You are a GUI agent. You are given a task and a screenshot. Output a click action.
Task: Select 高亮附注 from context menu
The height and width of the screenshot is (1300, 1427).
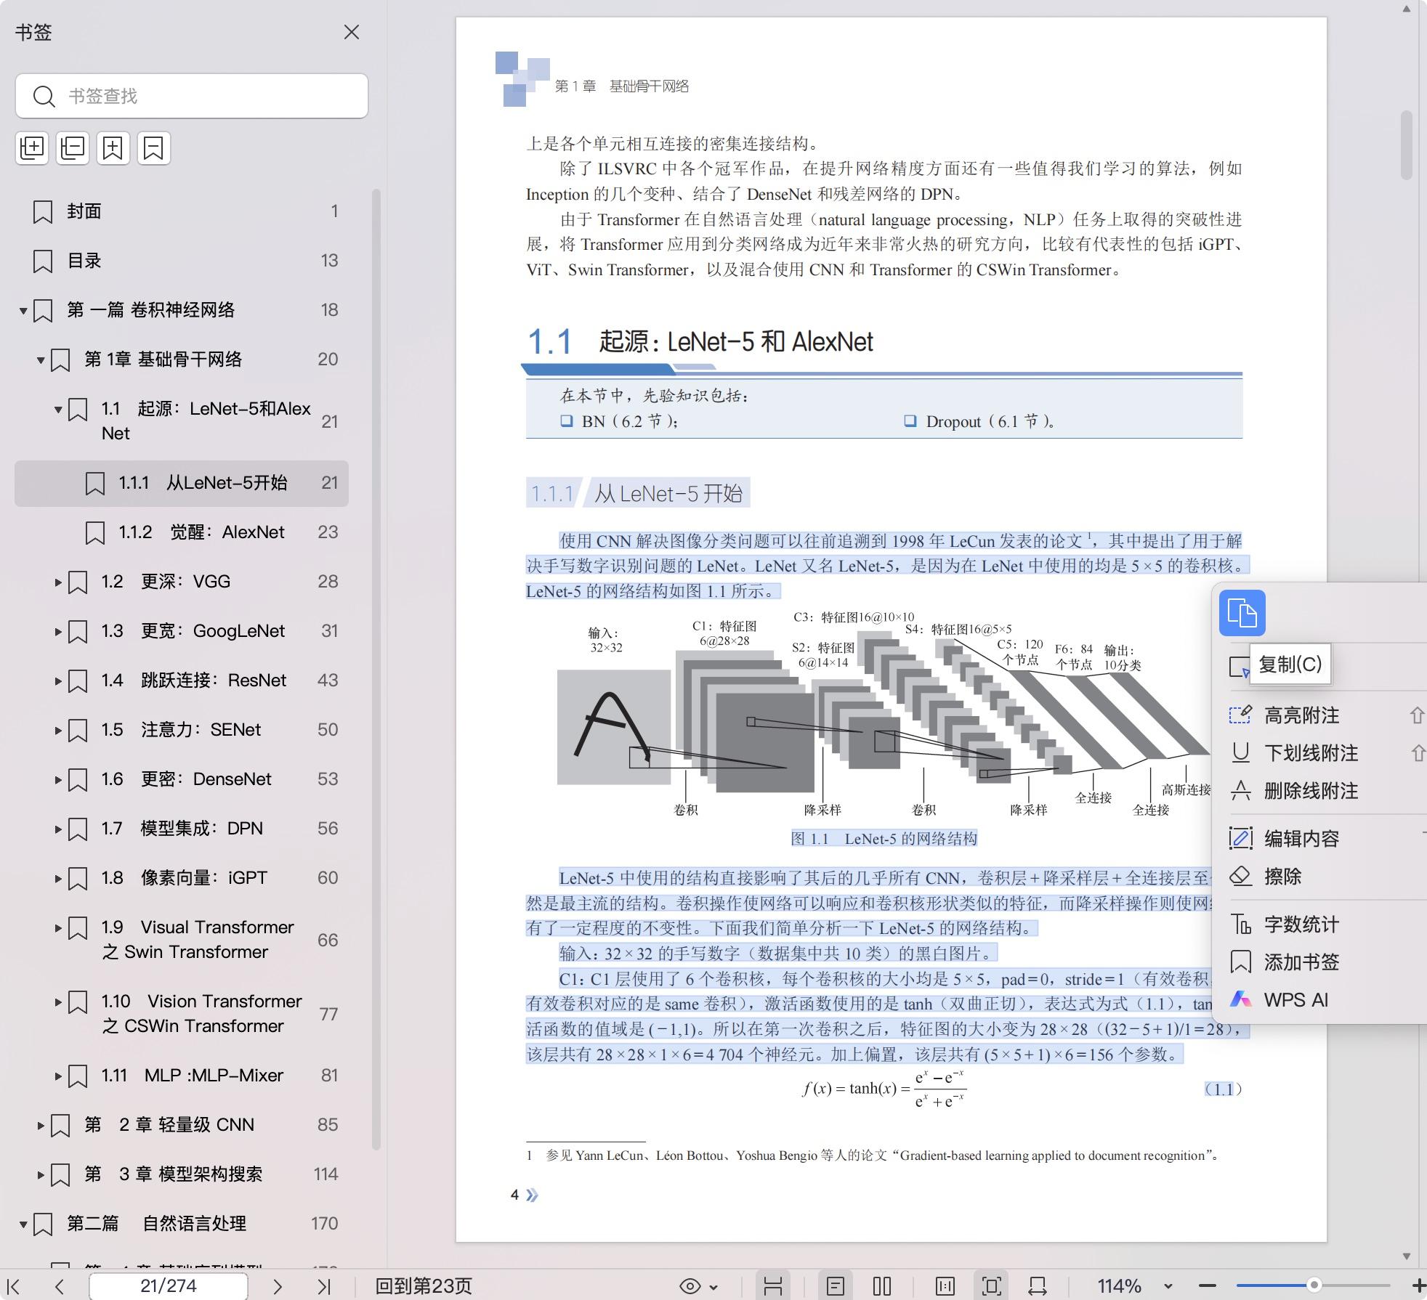click(1301, 715)
